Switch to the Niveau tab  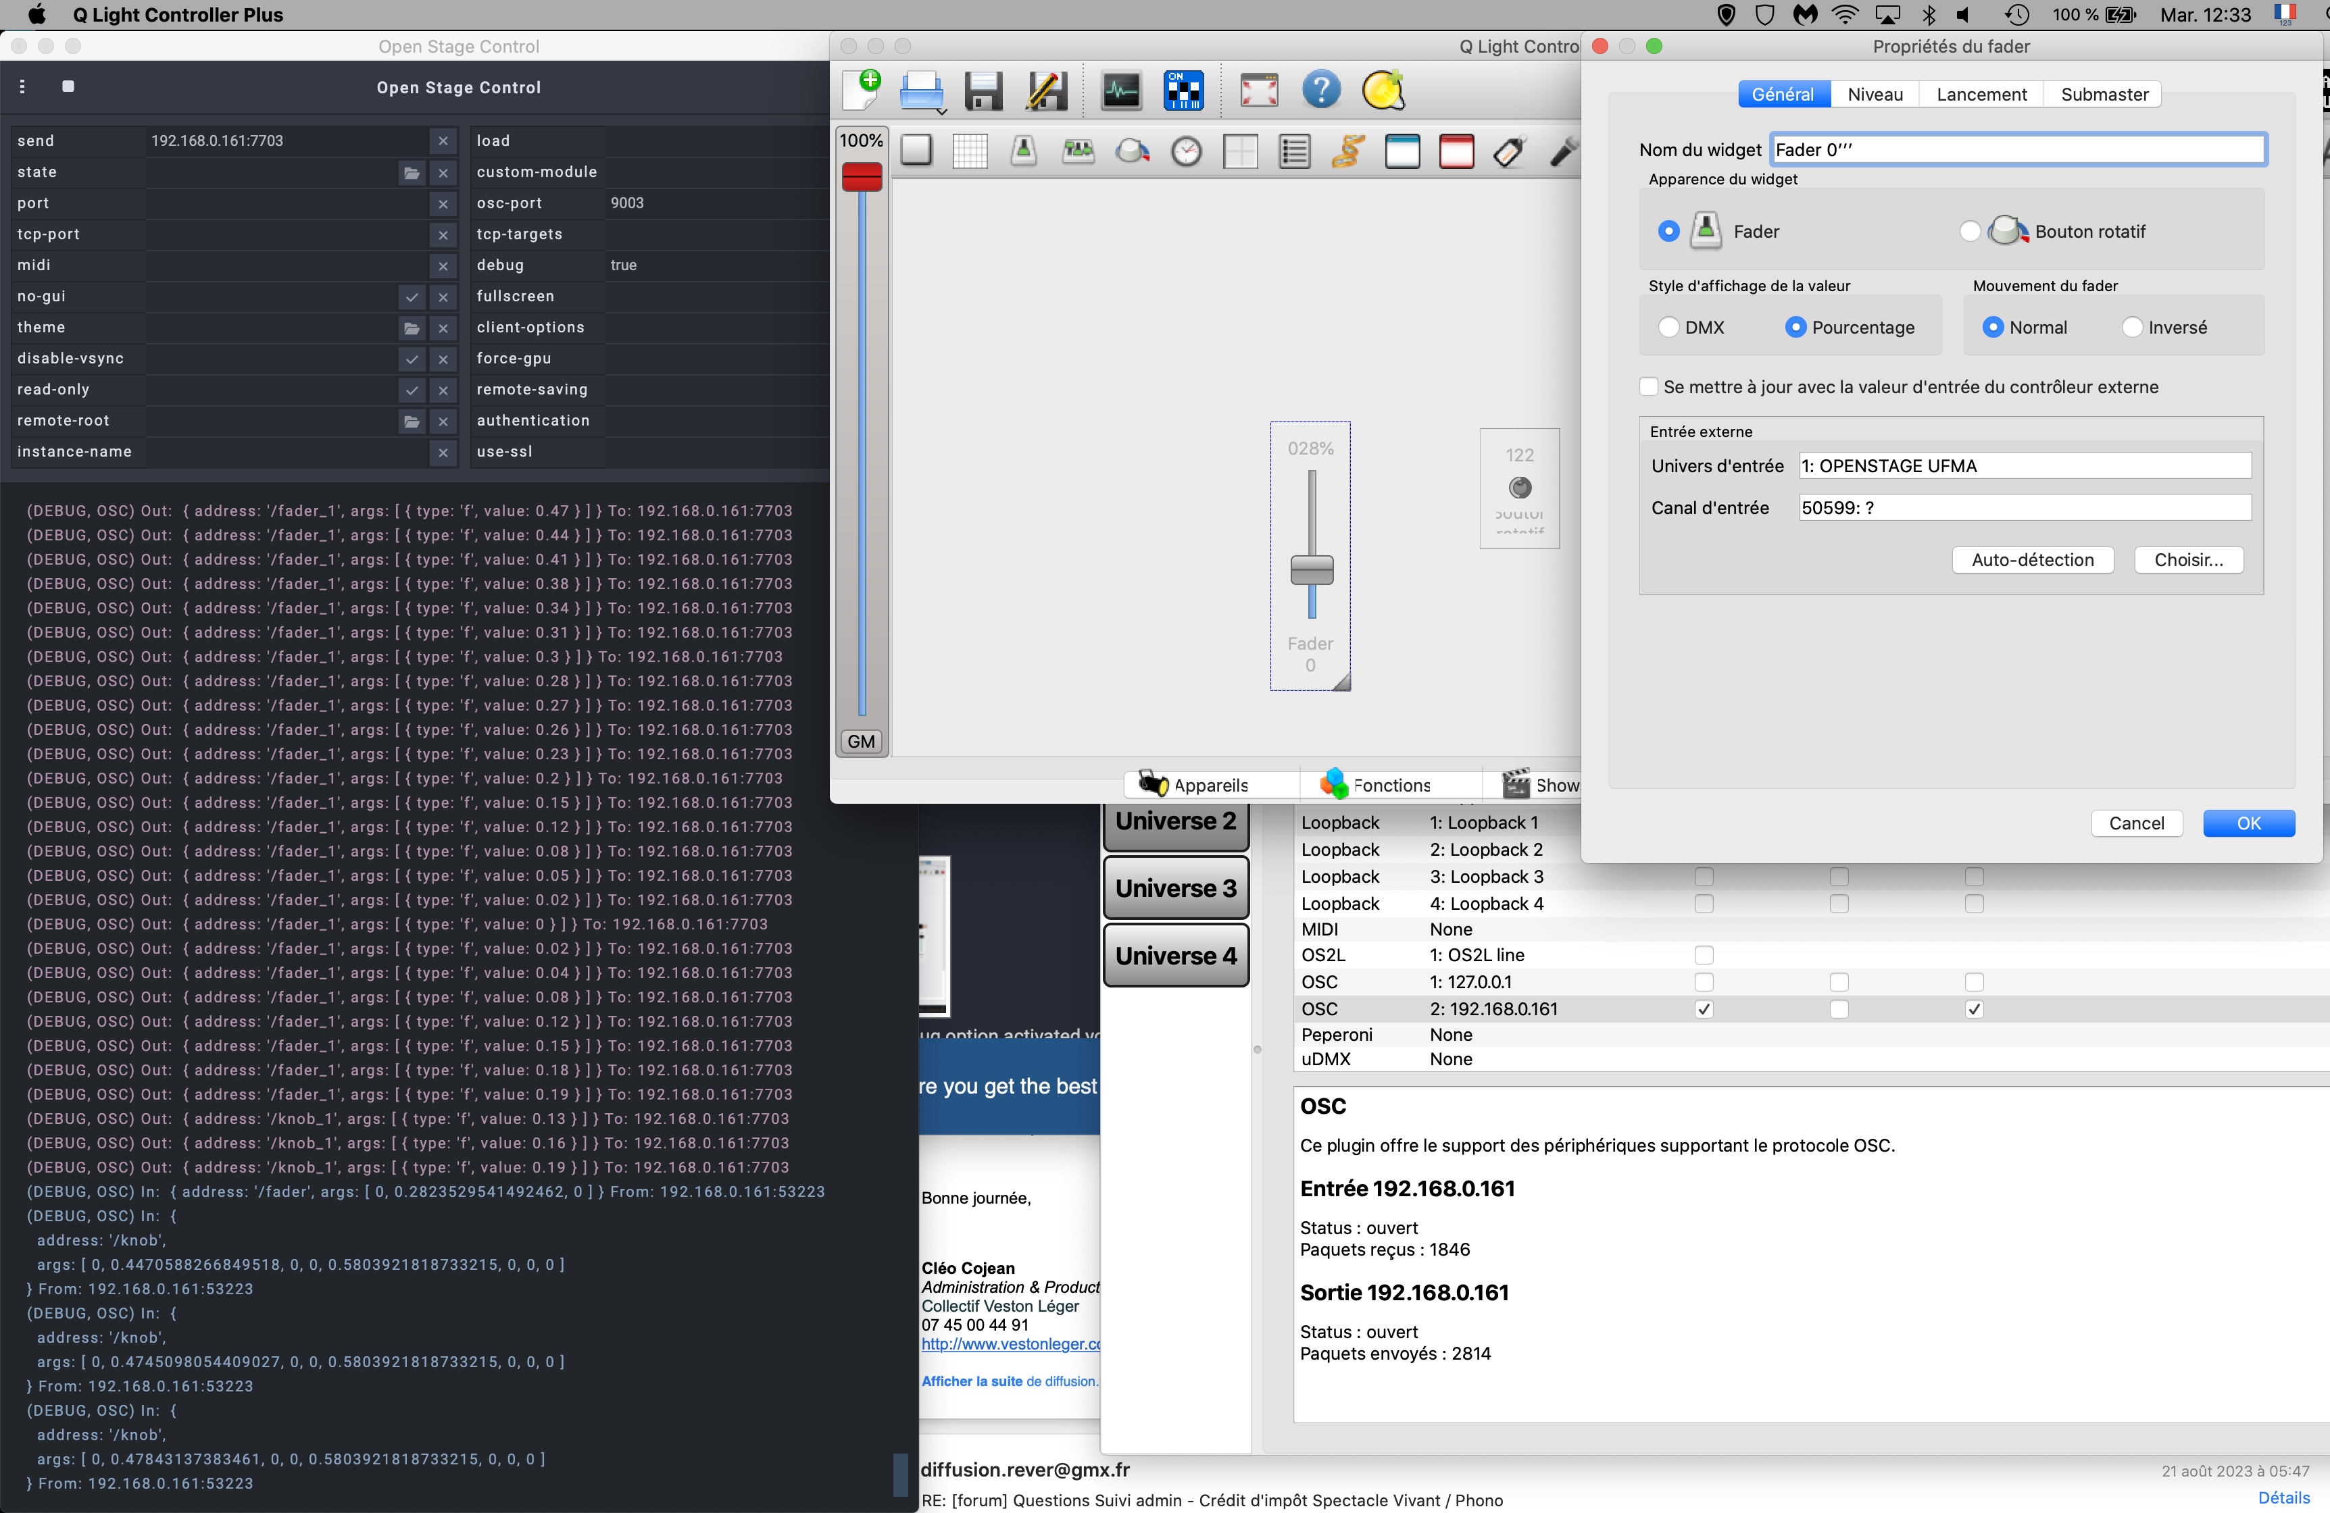pyautogui.click(x=1875, y=94)
